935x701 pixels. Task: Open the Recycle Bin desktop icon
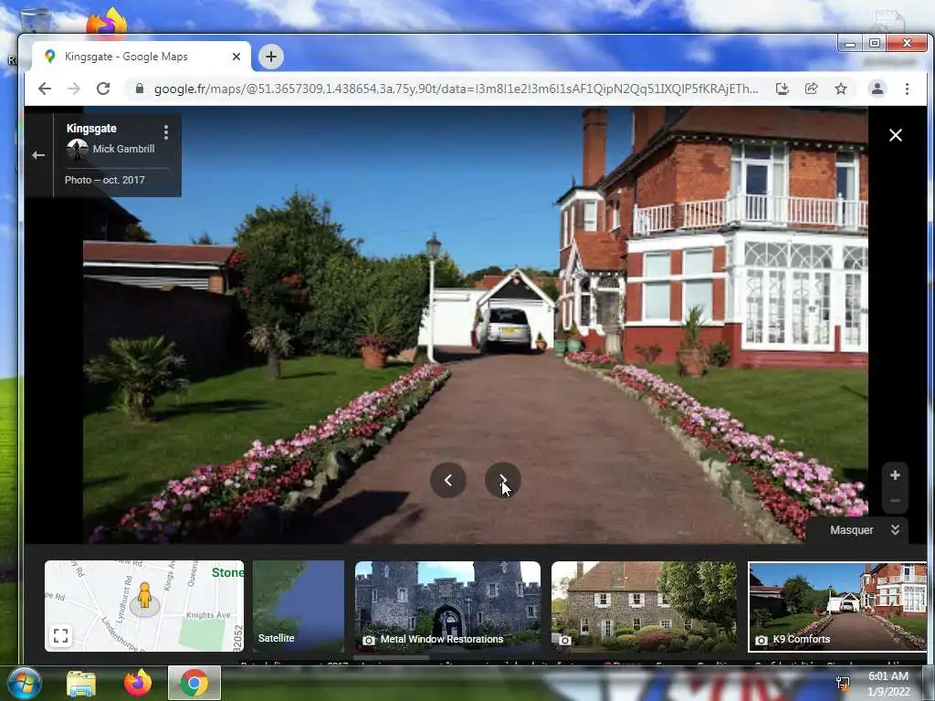[36, 21]
